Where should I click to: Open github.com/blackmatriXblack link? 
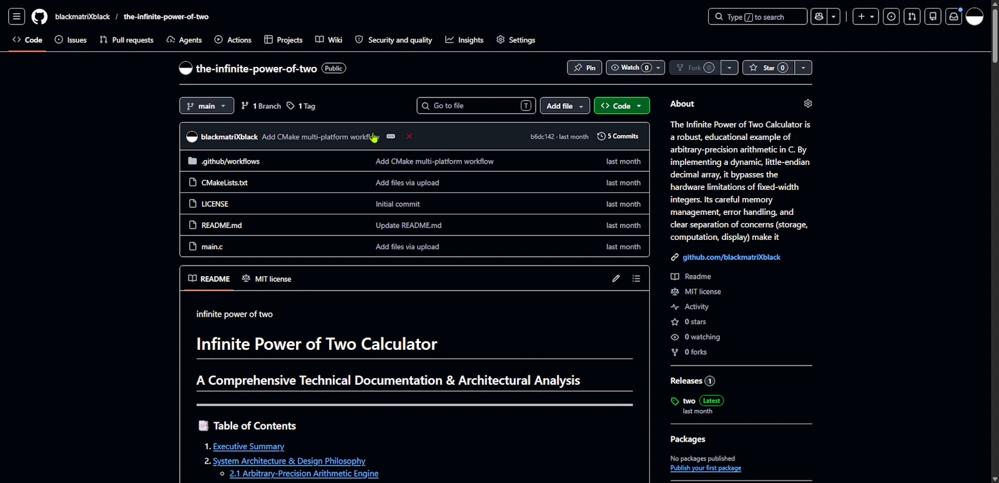pyautogui.click(x=731, y=257)
